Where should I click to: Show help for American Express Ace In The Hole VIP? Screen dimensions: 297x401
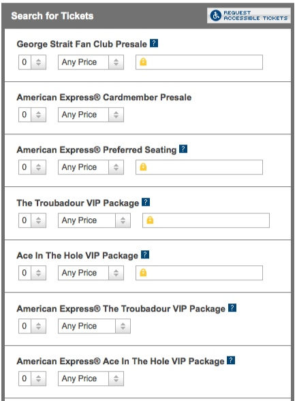[x=231, y=360]
